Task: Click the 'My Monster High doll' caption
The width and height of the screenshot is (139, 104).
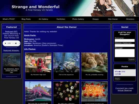Action: coord(38,75)
